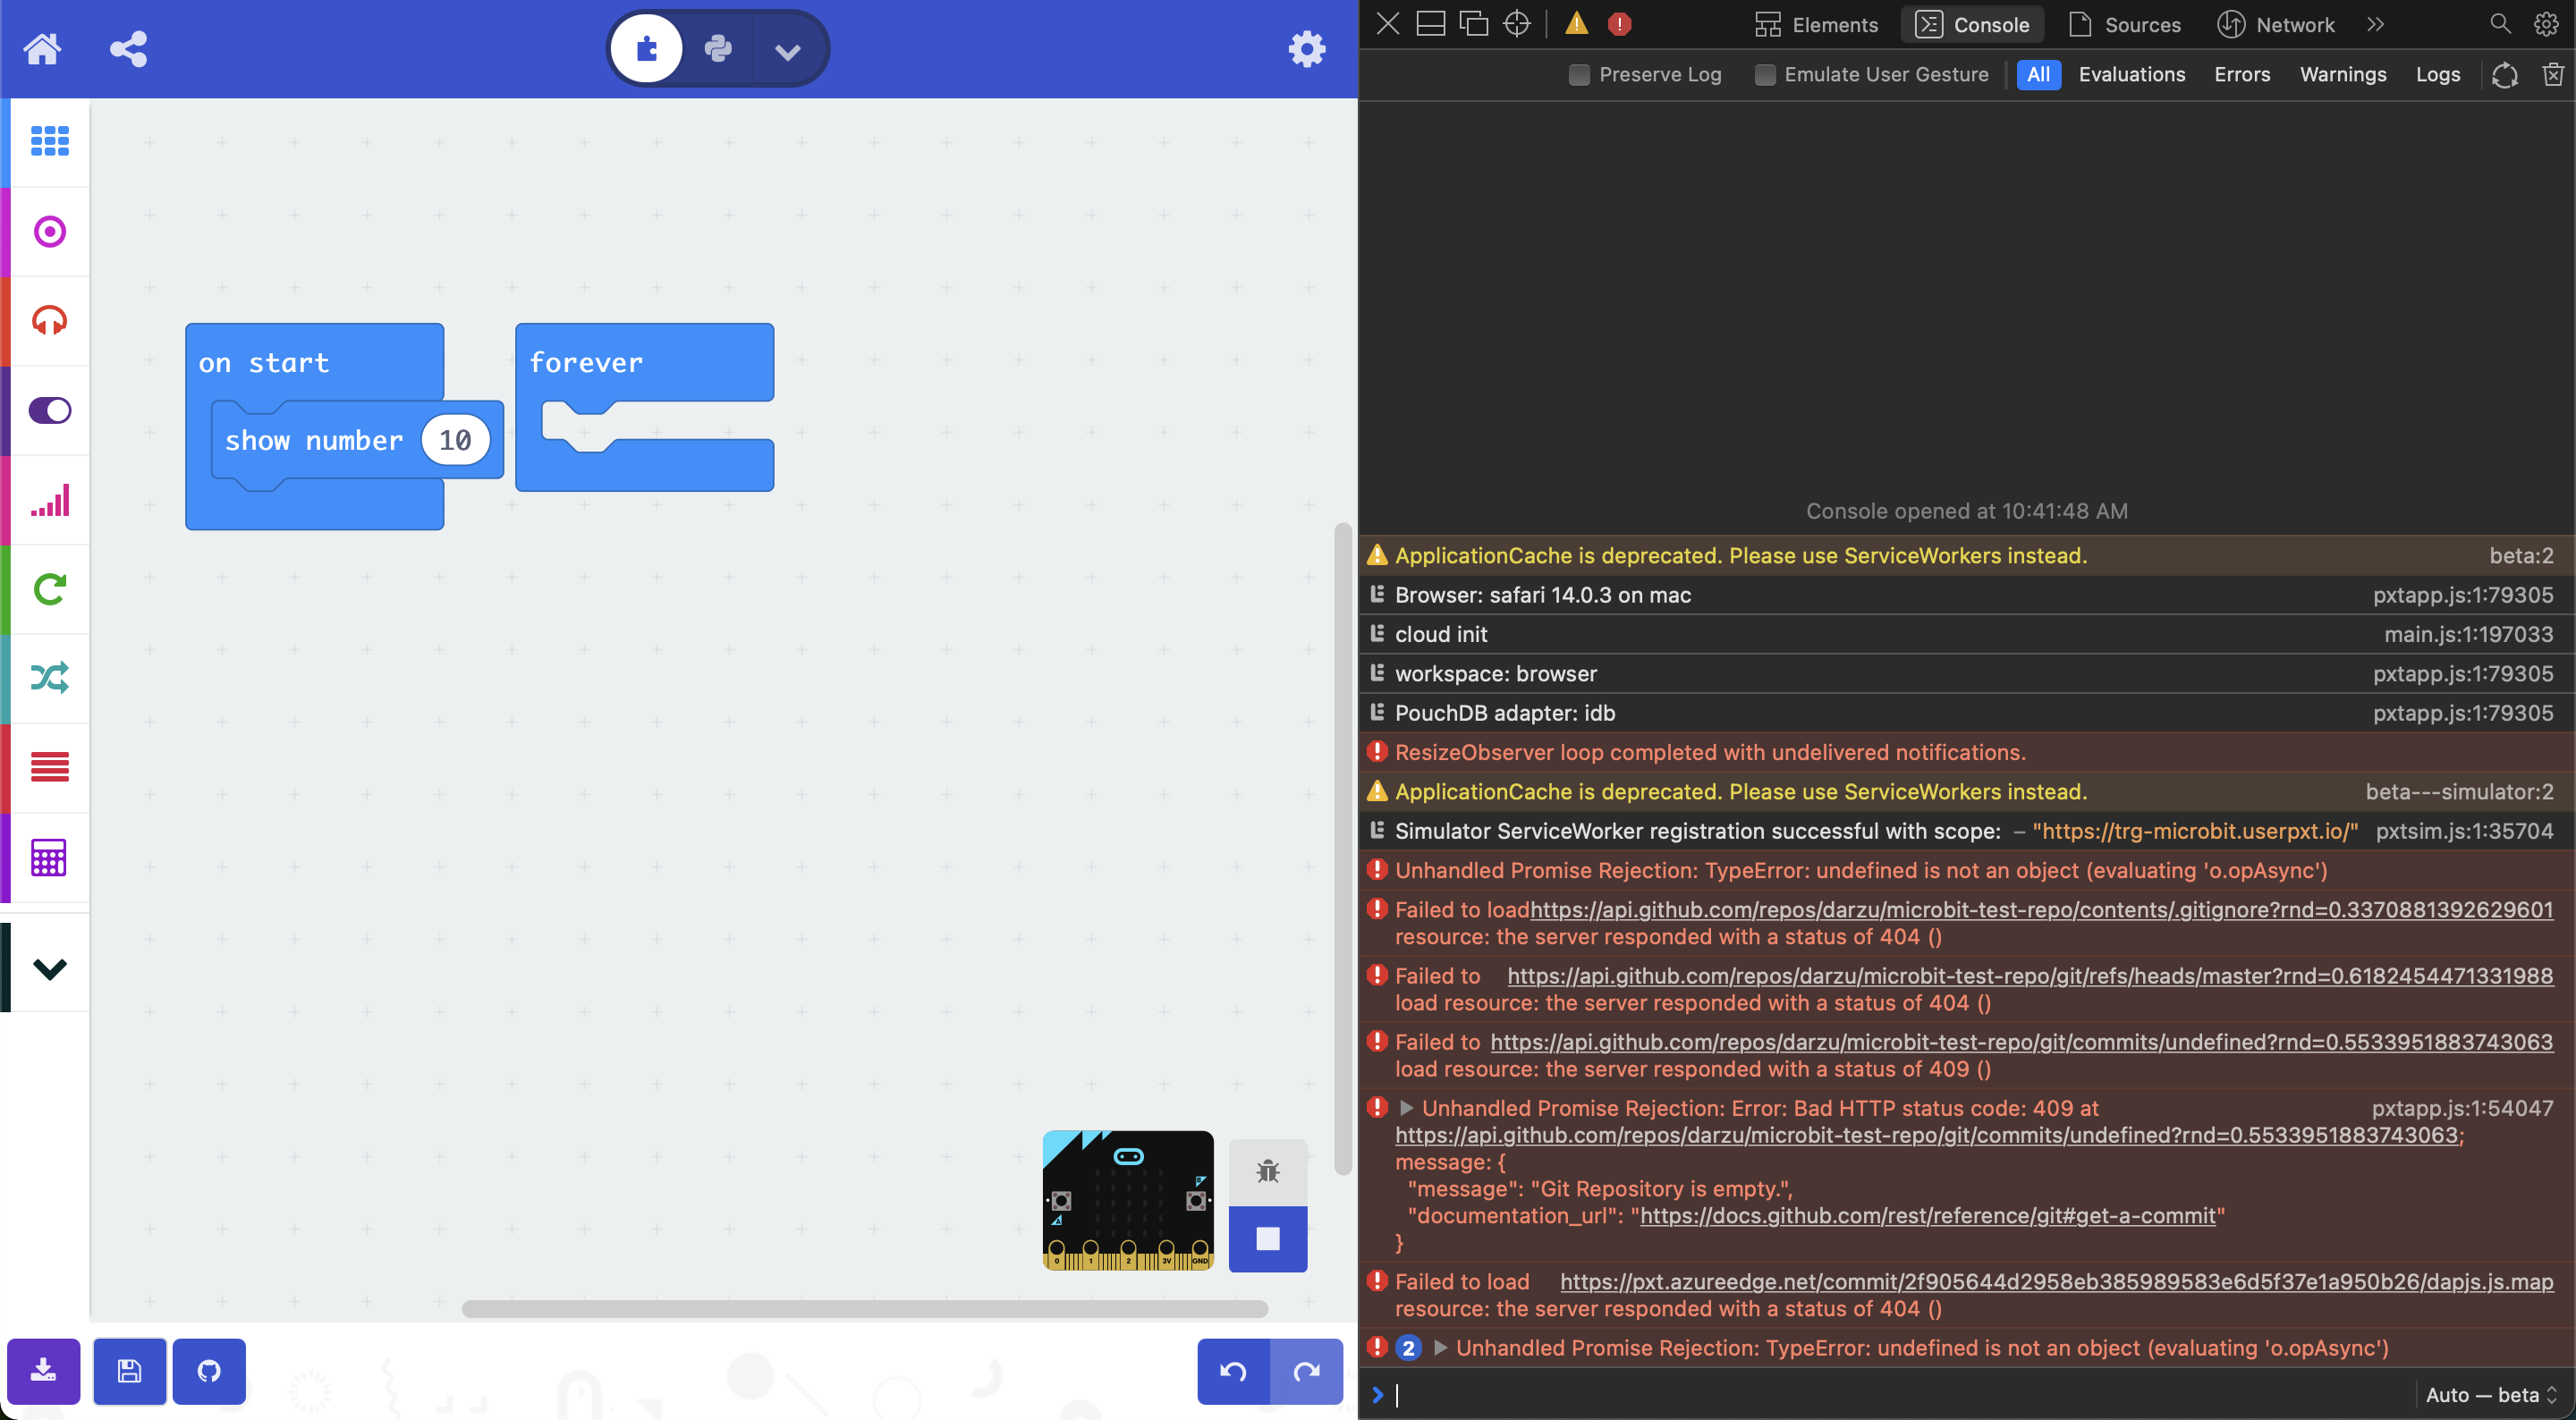The width and height of the screenshot is (2576, 1420).
Task: Switch to the Python editor
Action: (718, 48)
